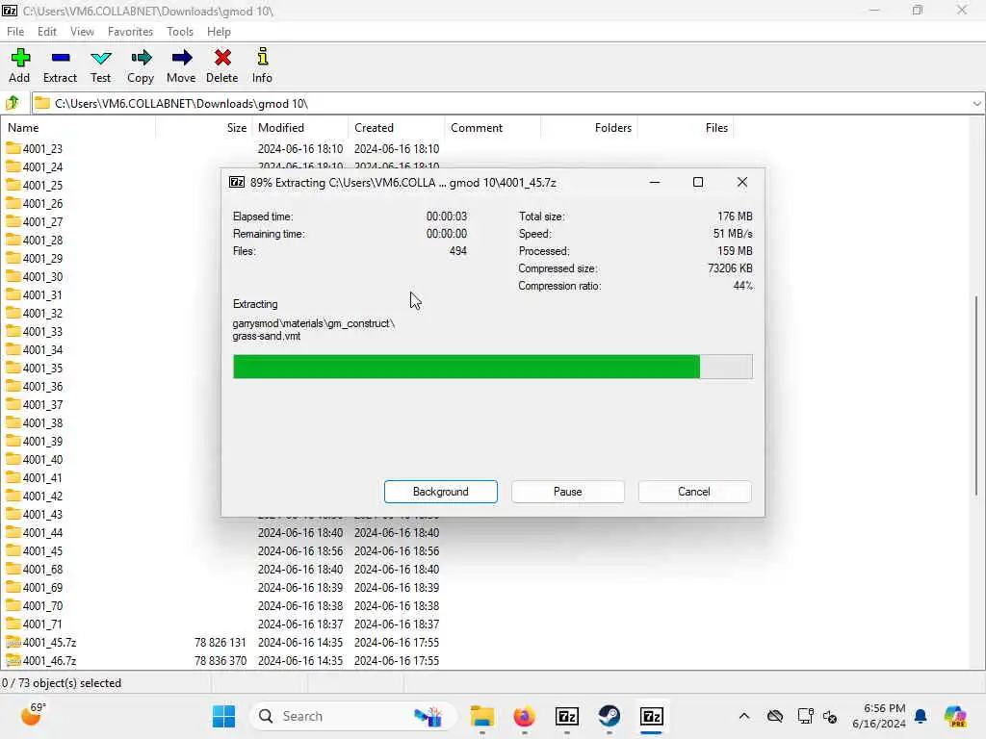Switch to the active 7-Zip taskbar icon
This screenshot has width=986, height=739.
[x=652, y=716]
